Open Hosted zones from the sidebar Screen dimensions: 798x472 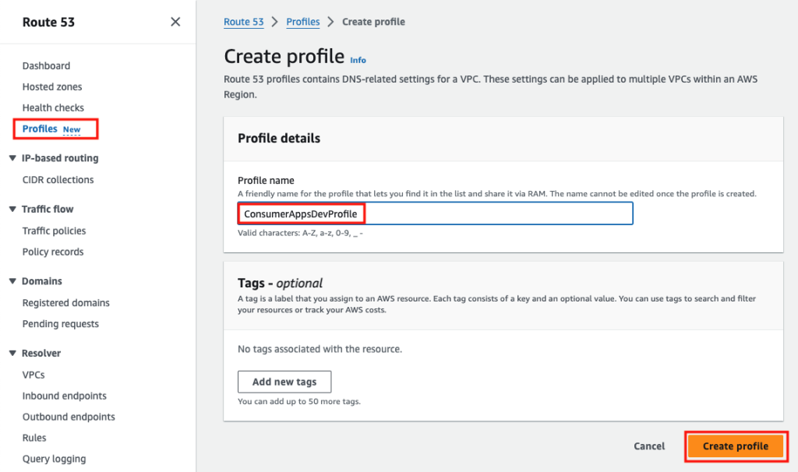tap(51, 86)
